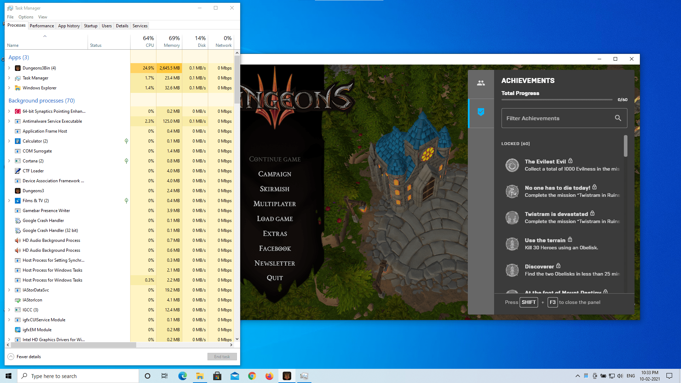Expand the Dungeons3Bin (4) process group

tap(9, 68)
